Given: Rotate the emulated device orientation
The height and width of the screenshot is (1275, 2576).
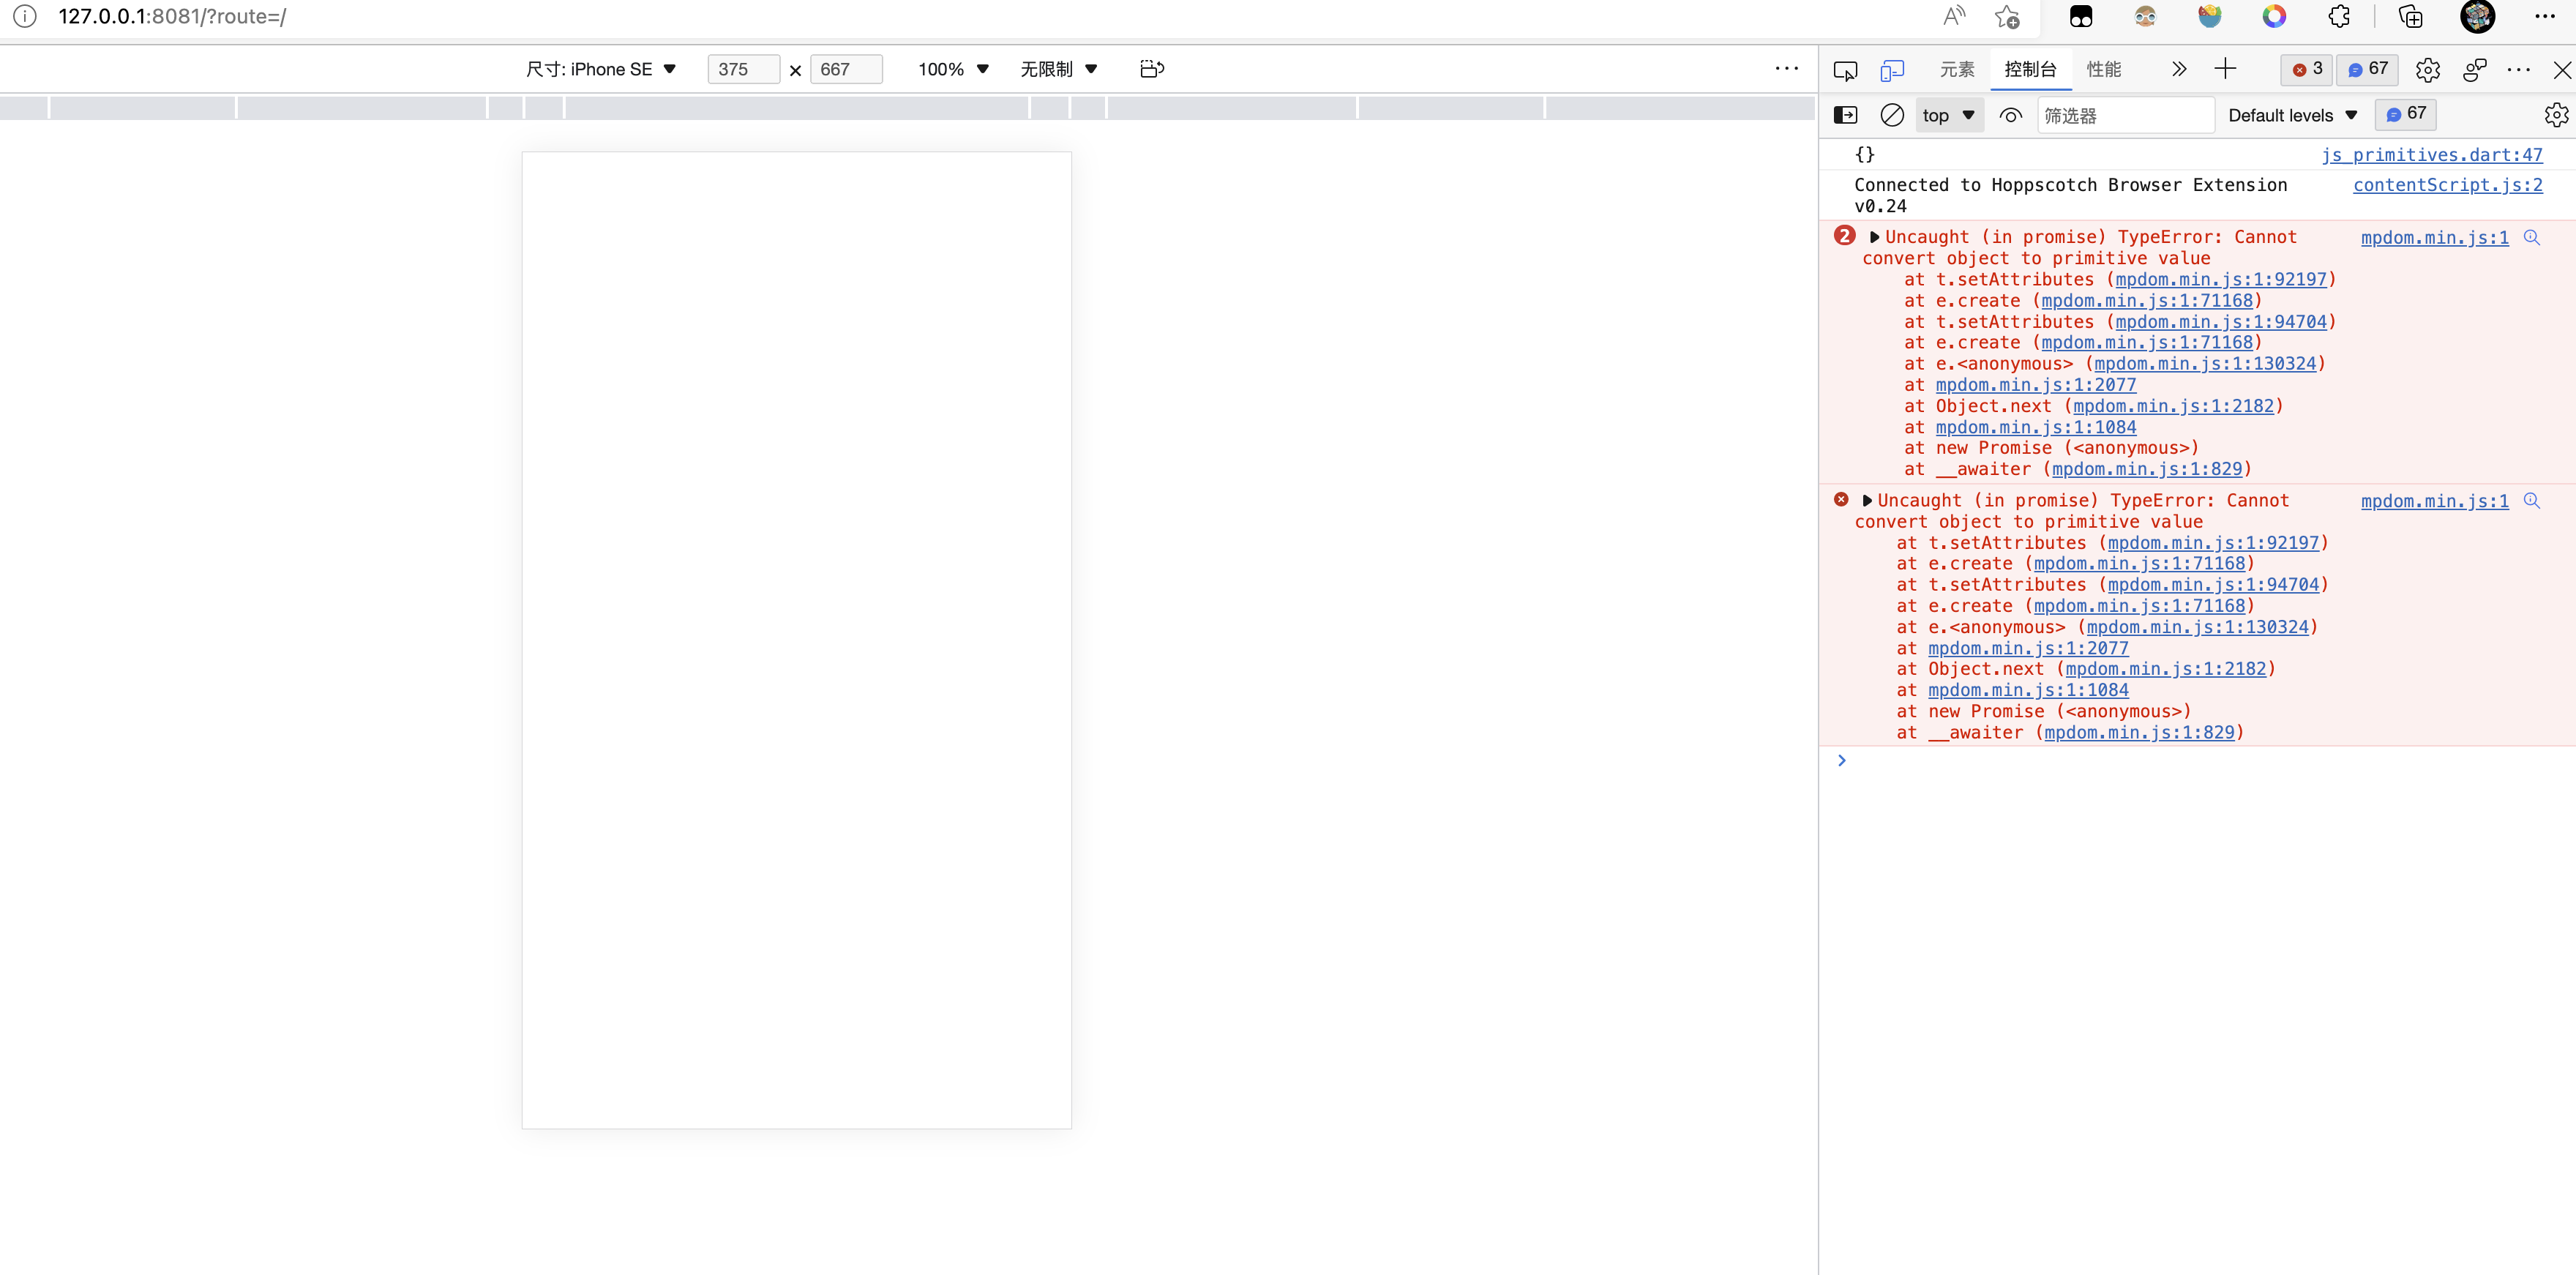Looking at the screenshot, I should click(1151, 69).
